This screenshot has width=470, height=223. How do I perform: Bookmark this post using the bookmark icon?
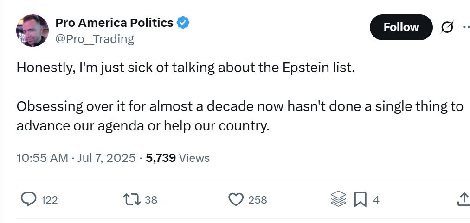click(x=360, y=199)
